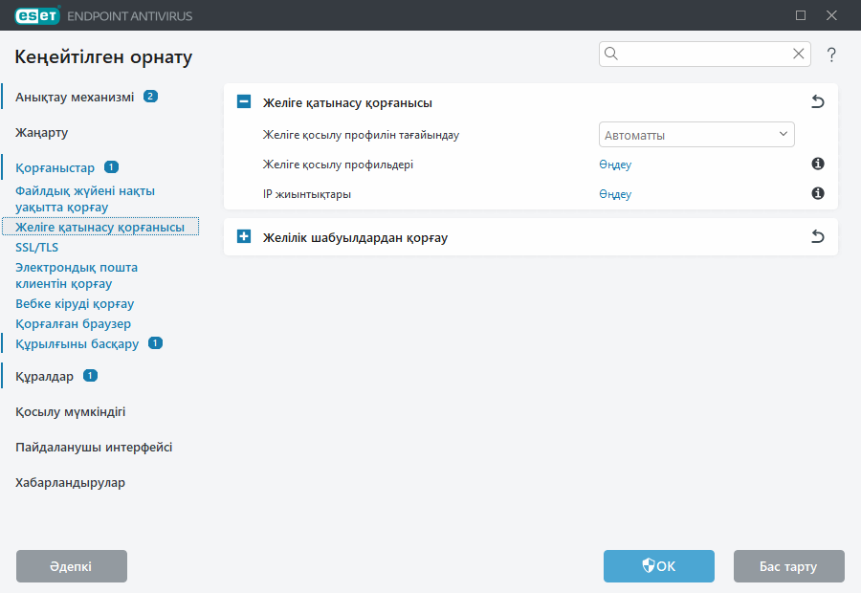Click the Әдепкі default button
The width and height of the screenshot is (861, 593).
72,566
